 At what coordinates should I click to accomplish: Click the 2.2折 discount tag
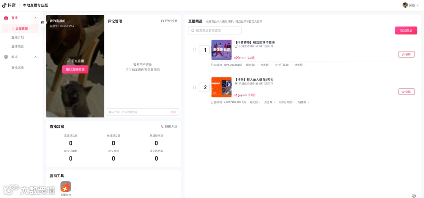click(250, 58)
